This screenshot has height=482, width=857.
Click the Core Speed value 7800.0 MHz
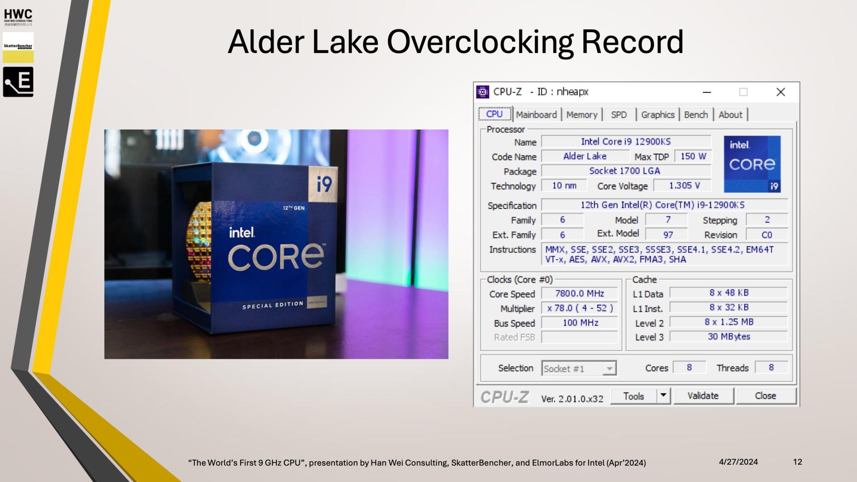579,293
